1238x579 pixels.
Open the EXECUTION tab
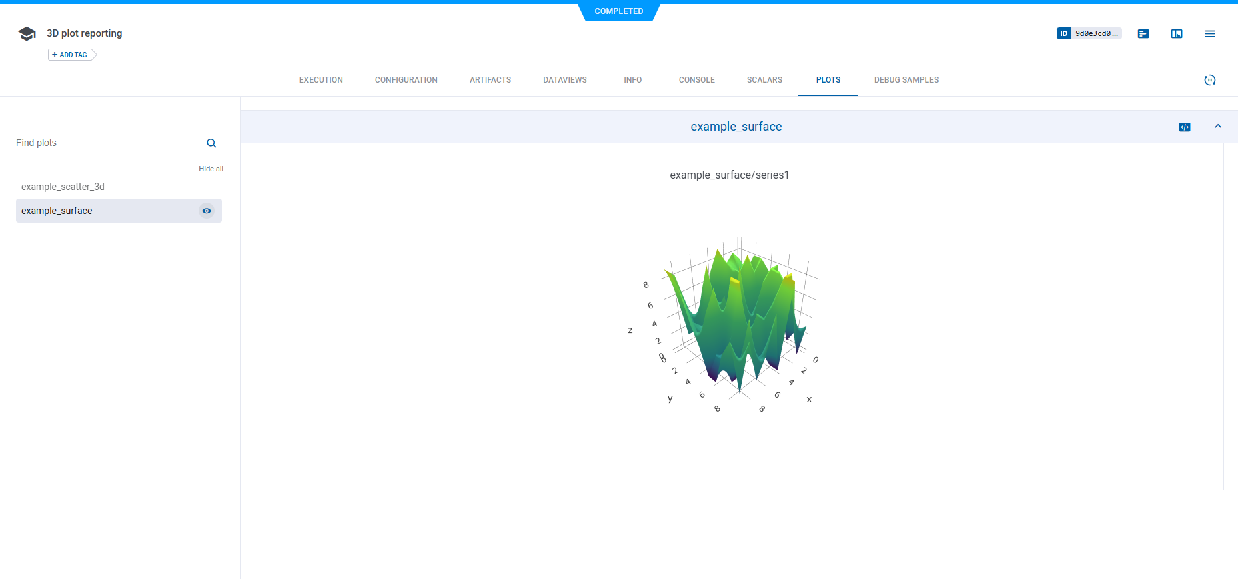(x=321, y=80)
